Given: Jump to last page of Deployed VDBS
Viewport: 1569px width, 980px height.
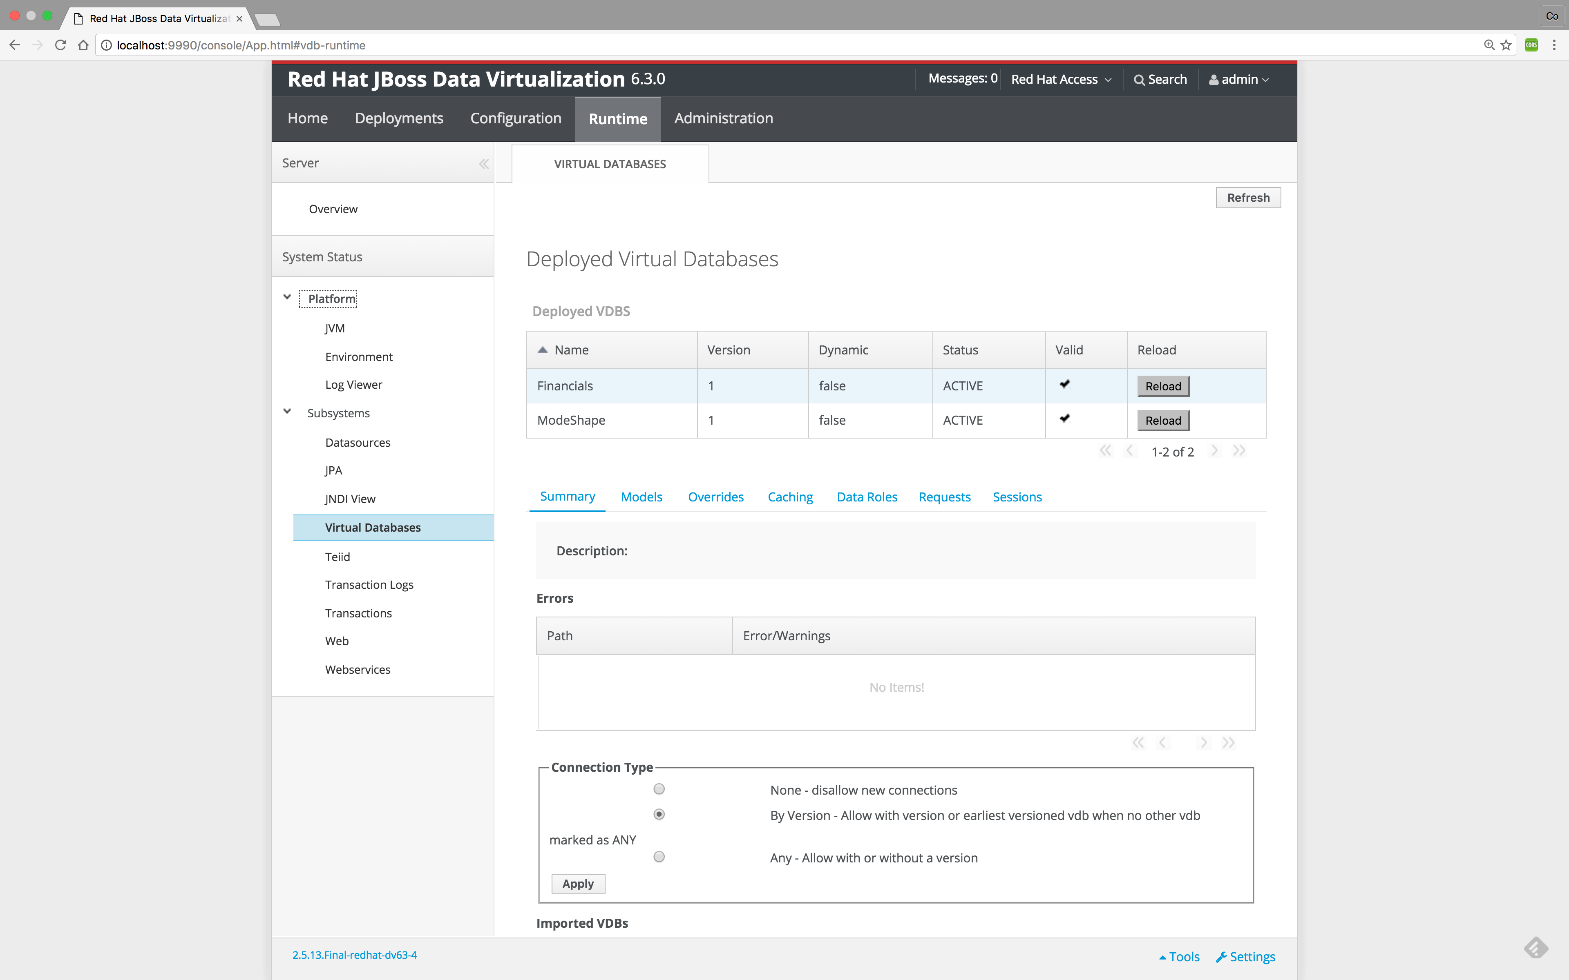Looking at the screenshot, I should [1239, 450].
